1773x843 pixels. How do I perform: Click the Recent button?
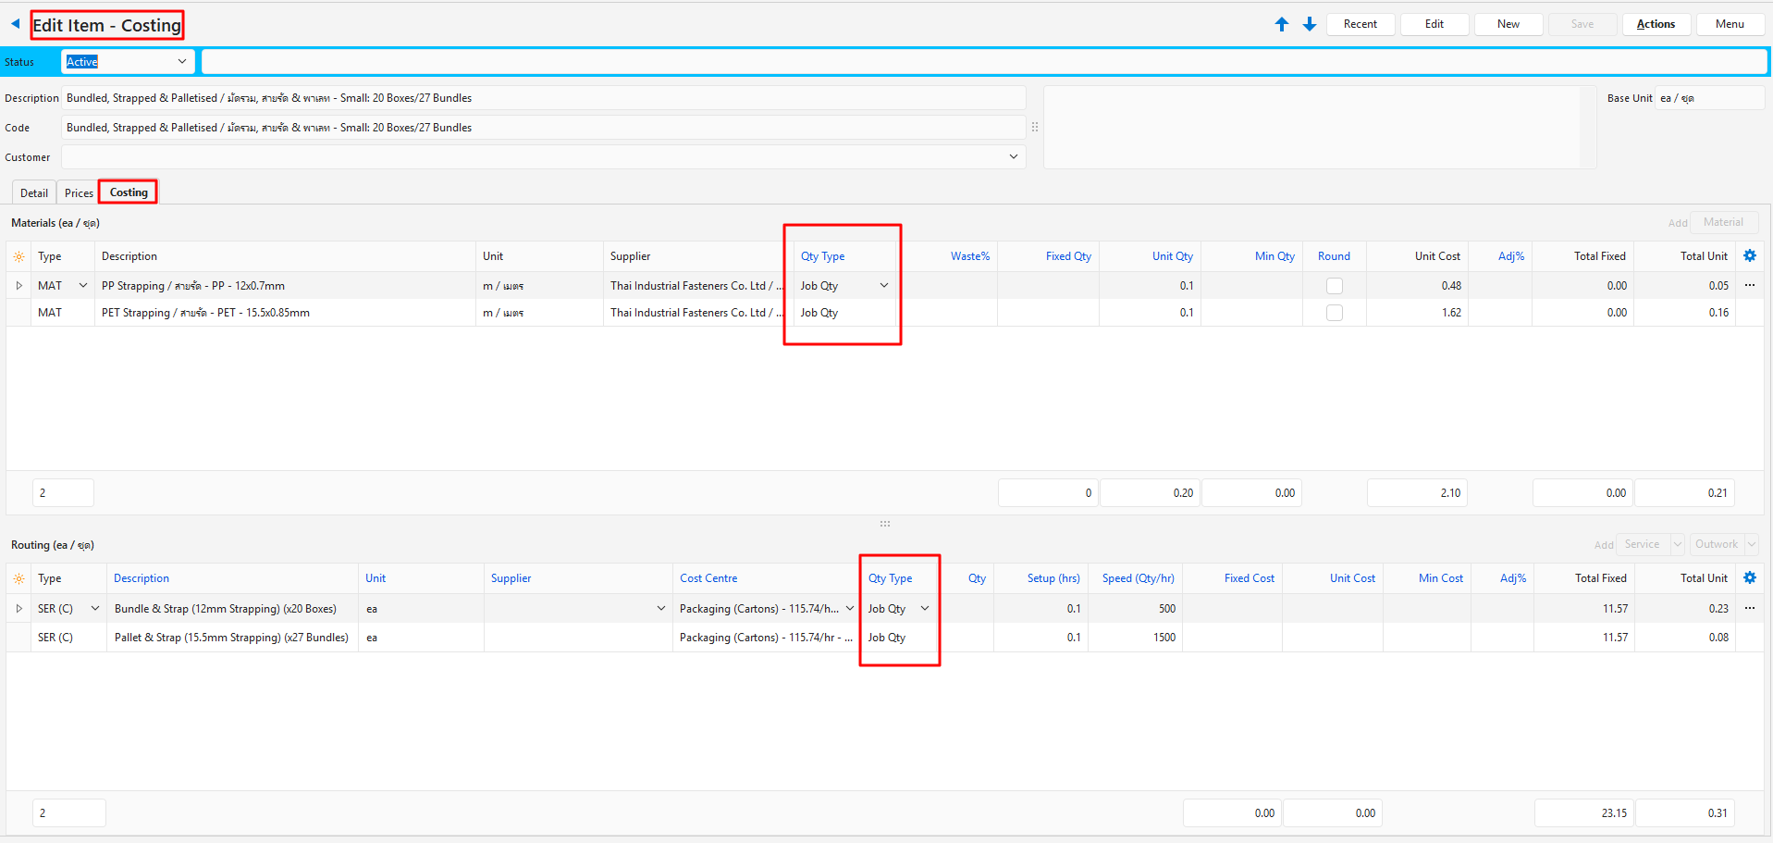[x=1360, y=24]
